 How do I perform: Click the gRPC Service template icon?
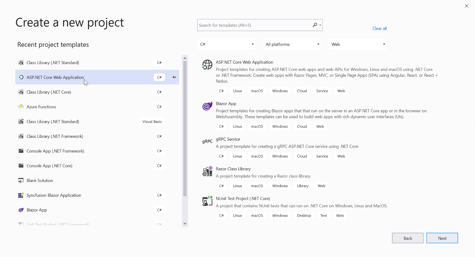click(207, 141)
